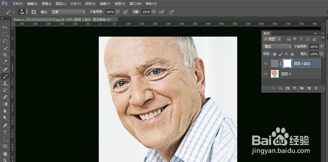Image resolution: width=328 pixels, height=162 pixels.
Task: Collapse the layers panel double arrow
Action: click(316, 33)
